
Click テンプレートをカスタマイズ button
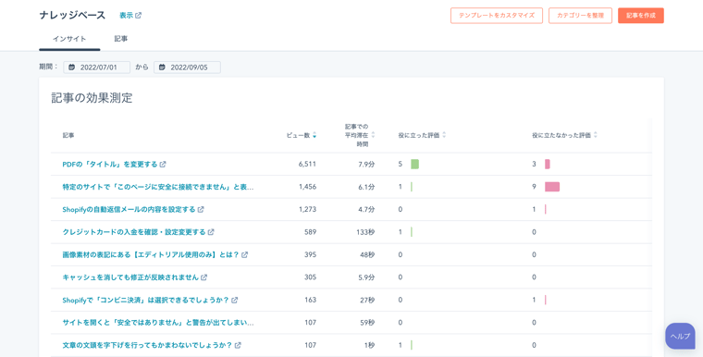[x=497, y=15]
